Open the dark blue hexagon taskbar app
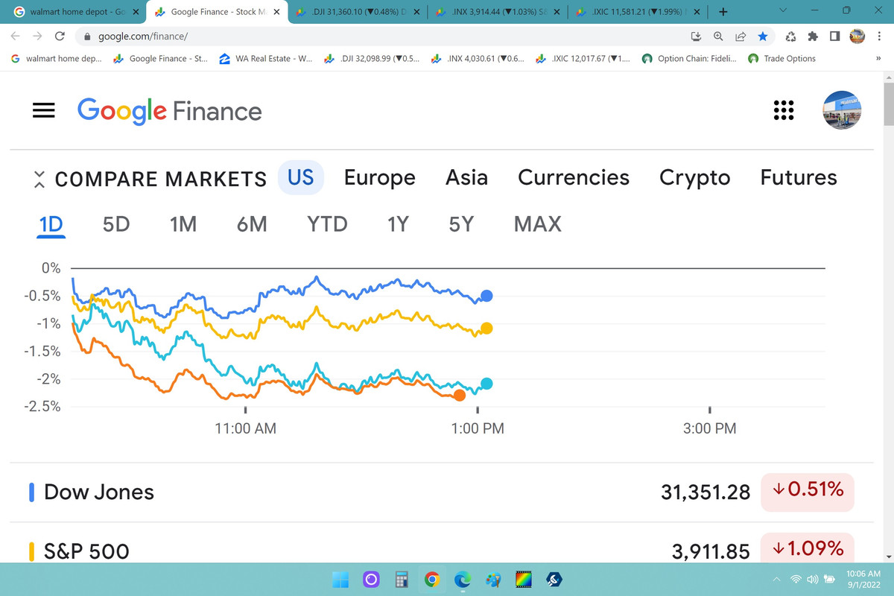The width and height of the screenshot is (894, 596). click(x=554, y=580)
